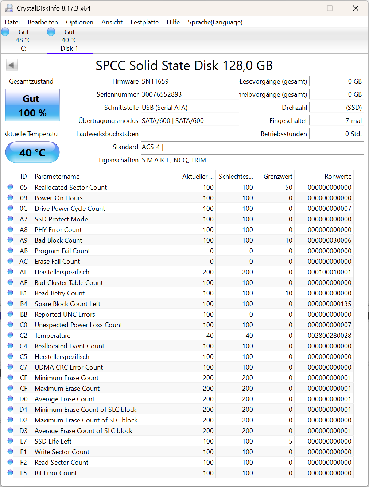Image resolution: width=369 pixels, height=487 pixels.
Task: Click the CrystalDiskInfo app icon in title bar
Action: [x=9, y=8]
